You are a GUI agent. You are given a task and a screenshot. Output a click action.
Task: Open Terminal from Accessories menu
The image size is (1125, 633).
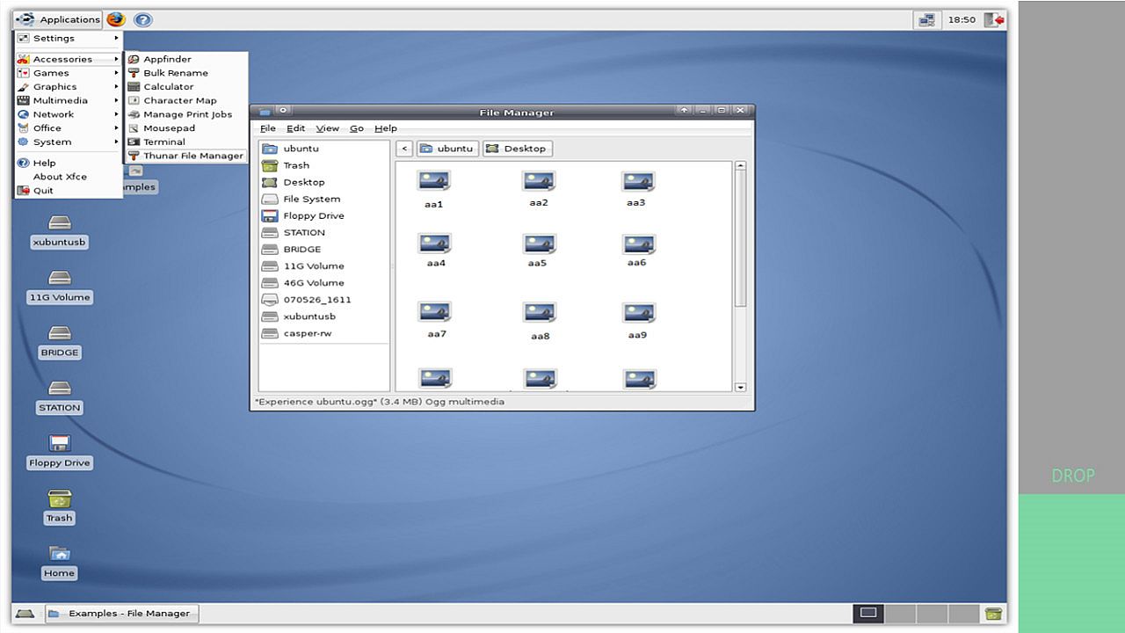tap(164, 142)
